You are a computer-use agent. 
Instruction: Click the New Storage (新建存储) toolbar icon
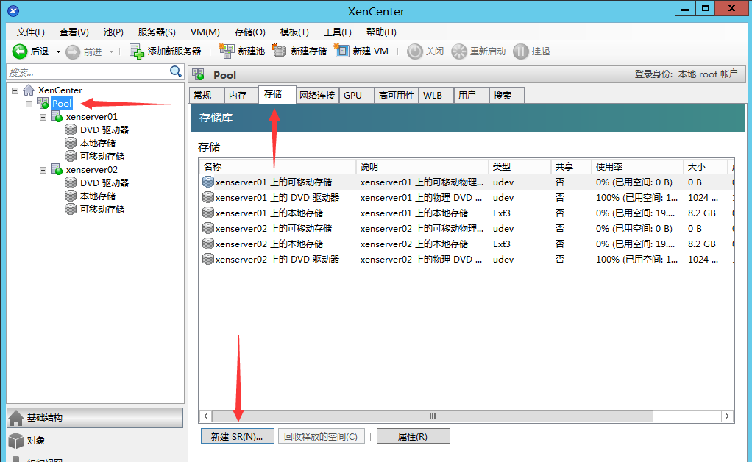(279, 50)
